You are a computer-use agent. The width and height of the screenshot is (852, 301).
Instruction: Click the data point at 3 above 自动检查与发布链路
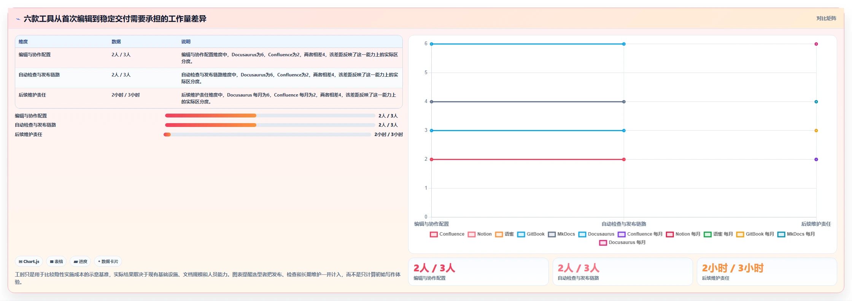tap(624, 131)
